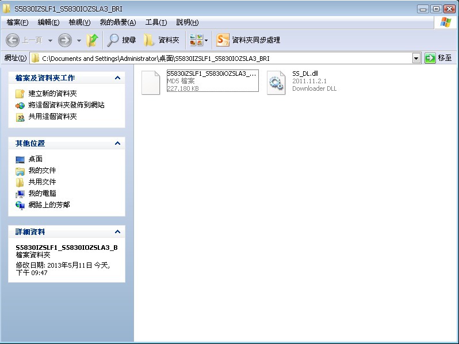Image resolution: width=459 pixels, height=344 pixels.
Task: Maximize the explorer window
Action: tap(436, 9)
